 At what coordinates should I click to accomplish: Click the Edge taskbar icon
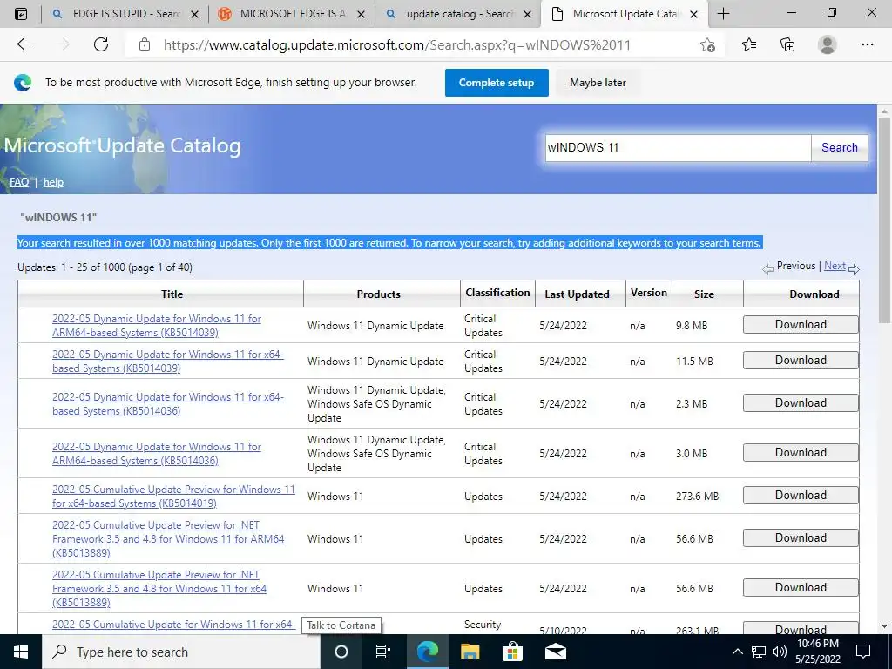tap(427, 652)
